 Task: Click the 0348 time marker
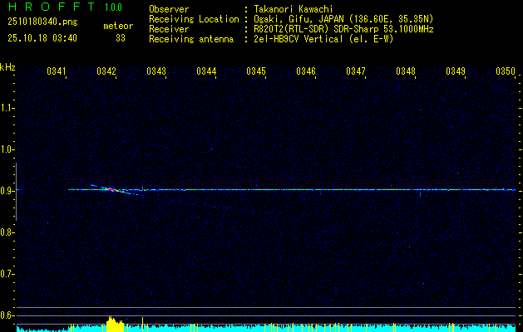[406, 71]
